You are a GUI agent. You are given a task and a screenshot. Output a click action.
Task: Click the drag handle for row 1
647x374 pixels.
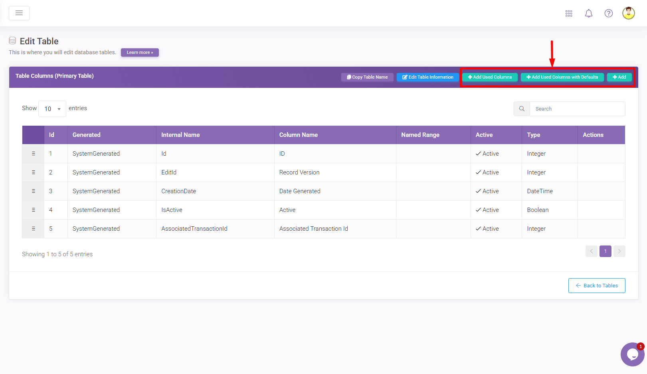point(34,154)
